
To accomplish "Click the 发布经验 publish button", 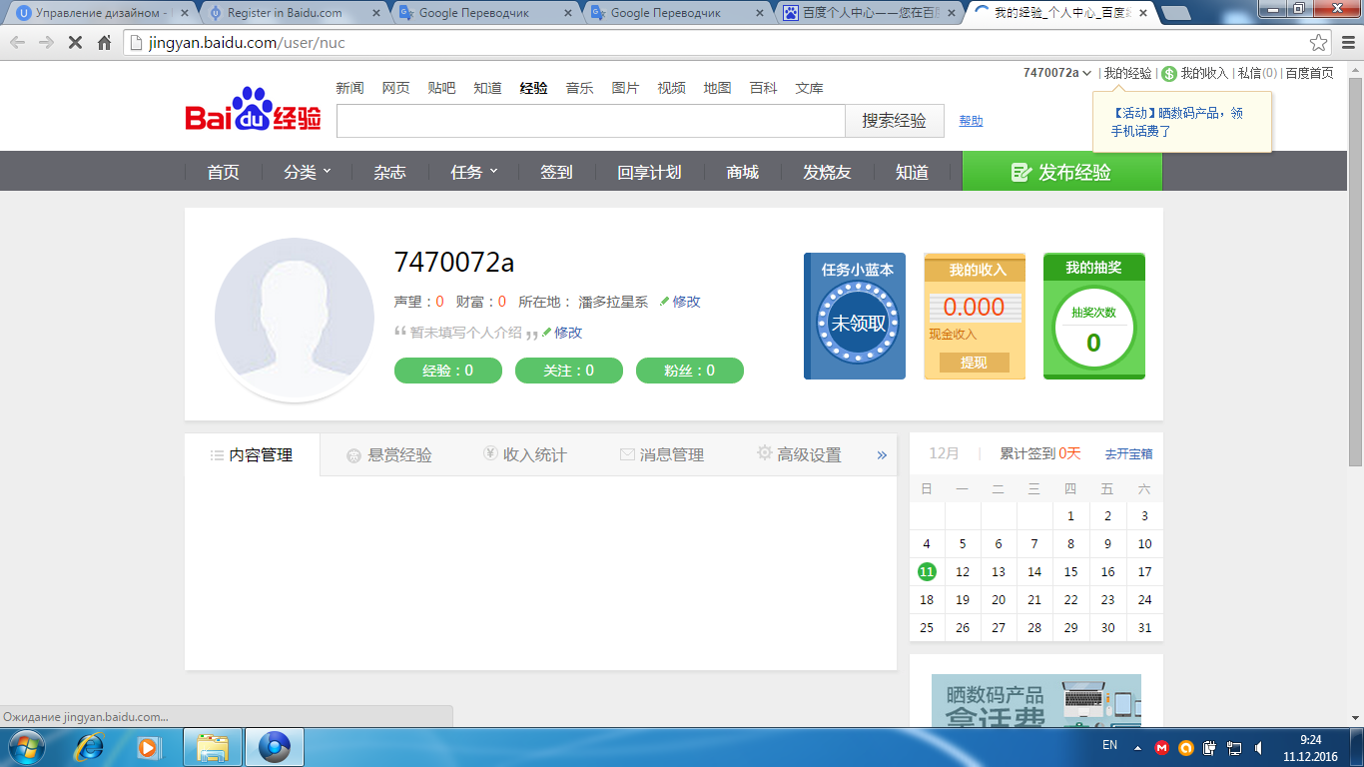I will pyautogui.click(x=1062, y=172).
